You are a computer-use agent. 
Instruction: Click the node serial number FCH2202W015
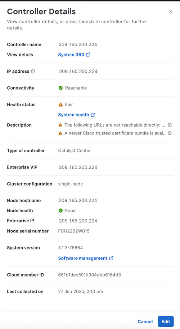tap(74, 231)
